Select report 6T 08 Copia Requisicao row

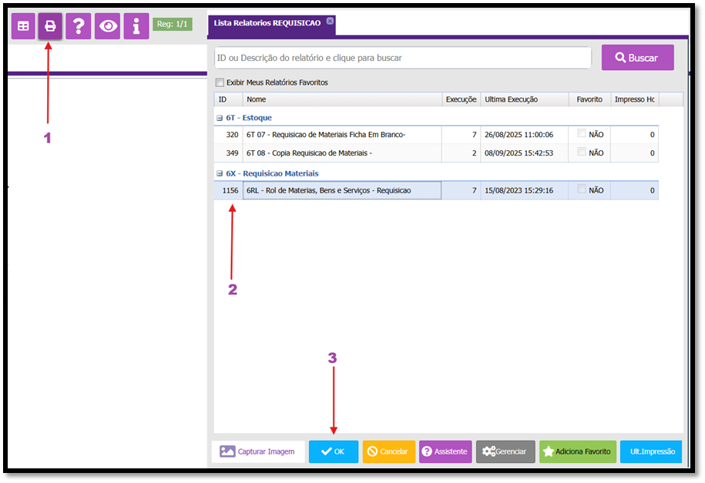pos(342,153)
